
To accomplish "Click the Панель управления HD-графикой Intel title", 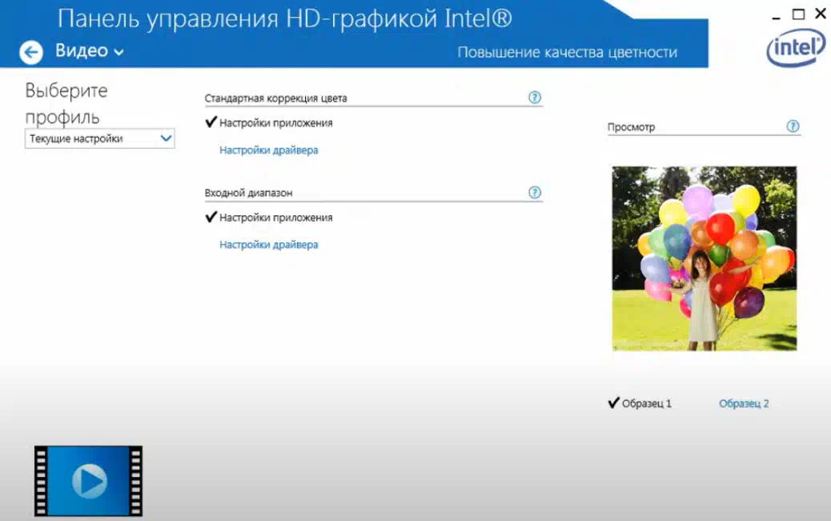I will [285, 18].
